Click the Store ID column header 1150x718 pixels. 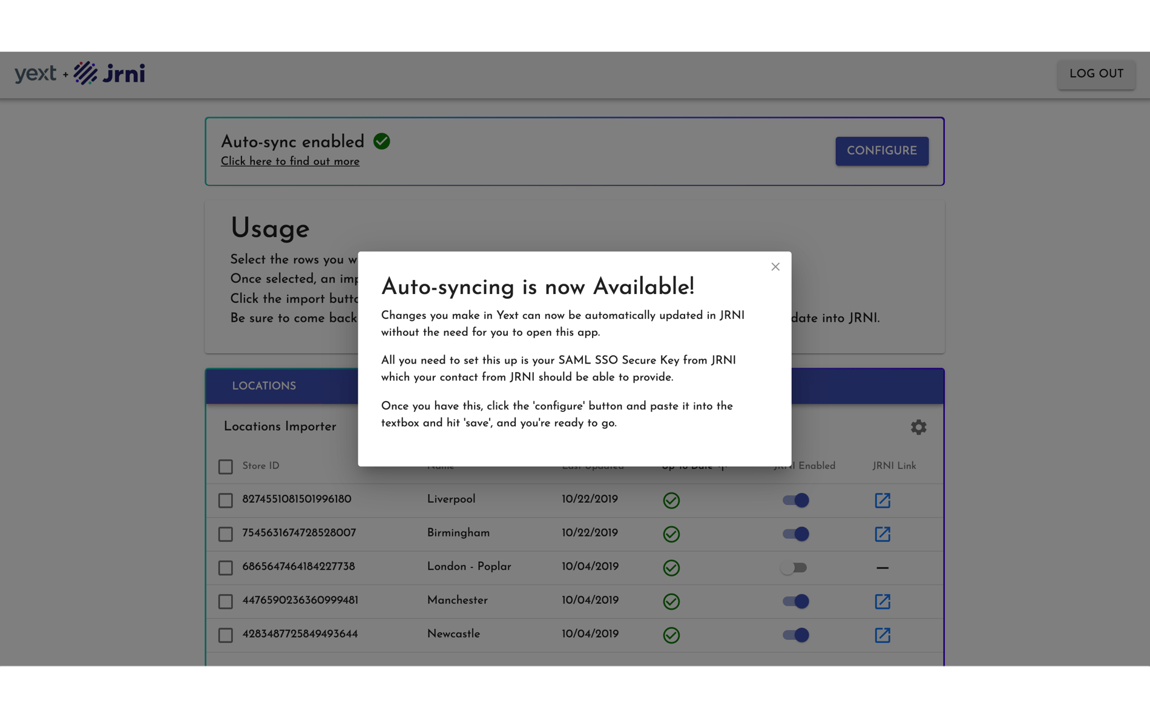(x=261, y=466)
